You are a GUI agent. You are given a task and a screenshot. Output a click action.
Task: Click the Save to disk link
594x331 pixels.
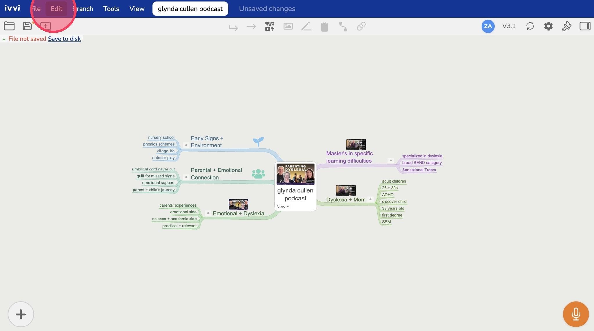click(x=64, y=39)
